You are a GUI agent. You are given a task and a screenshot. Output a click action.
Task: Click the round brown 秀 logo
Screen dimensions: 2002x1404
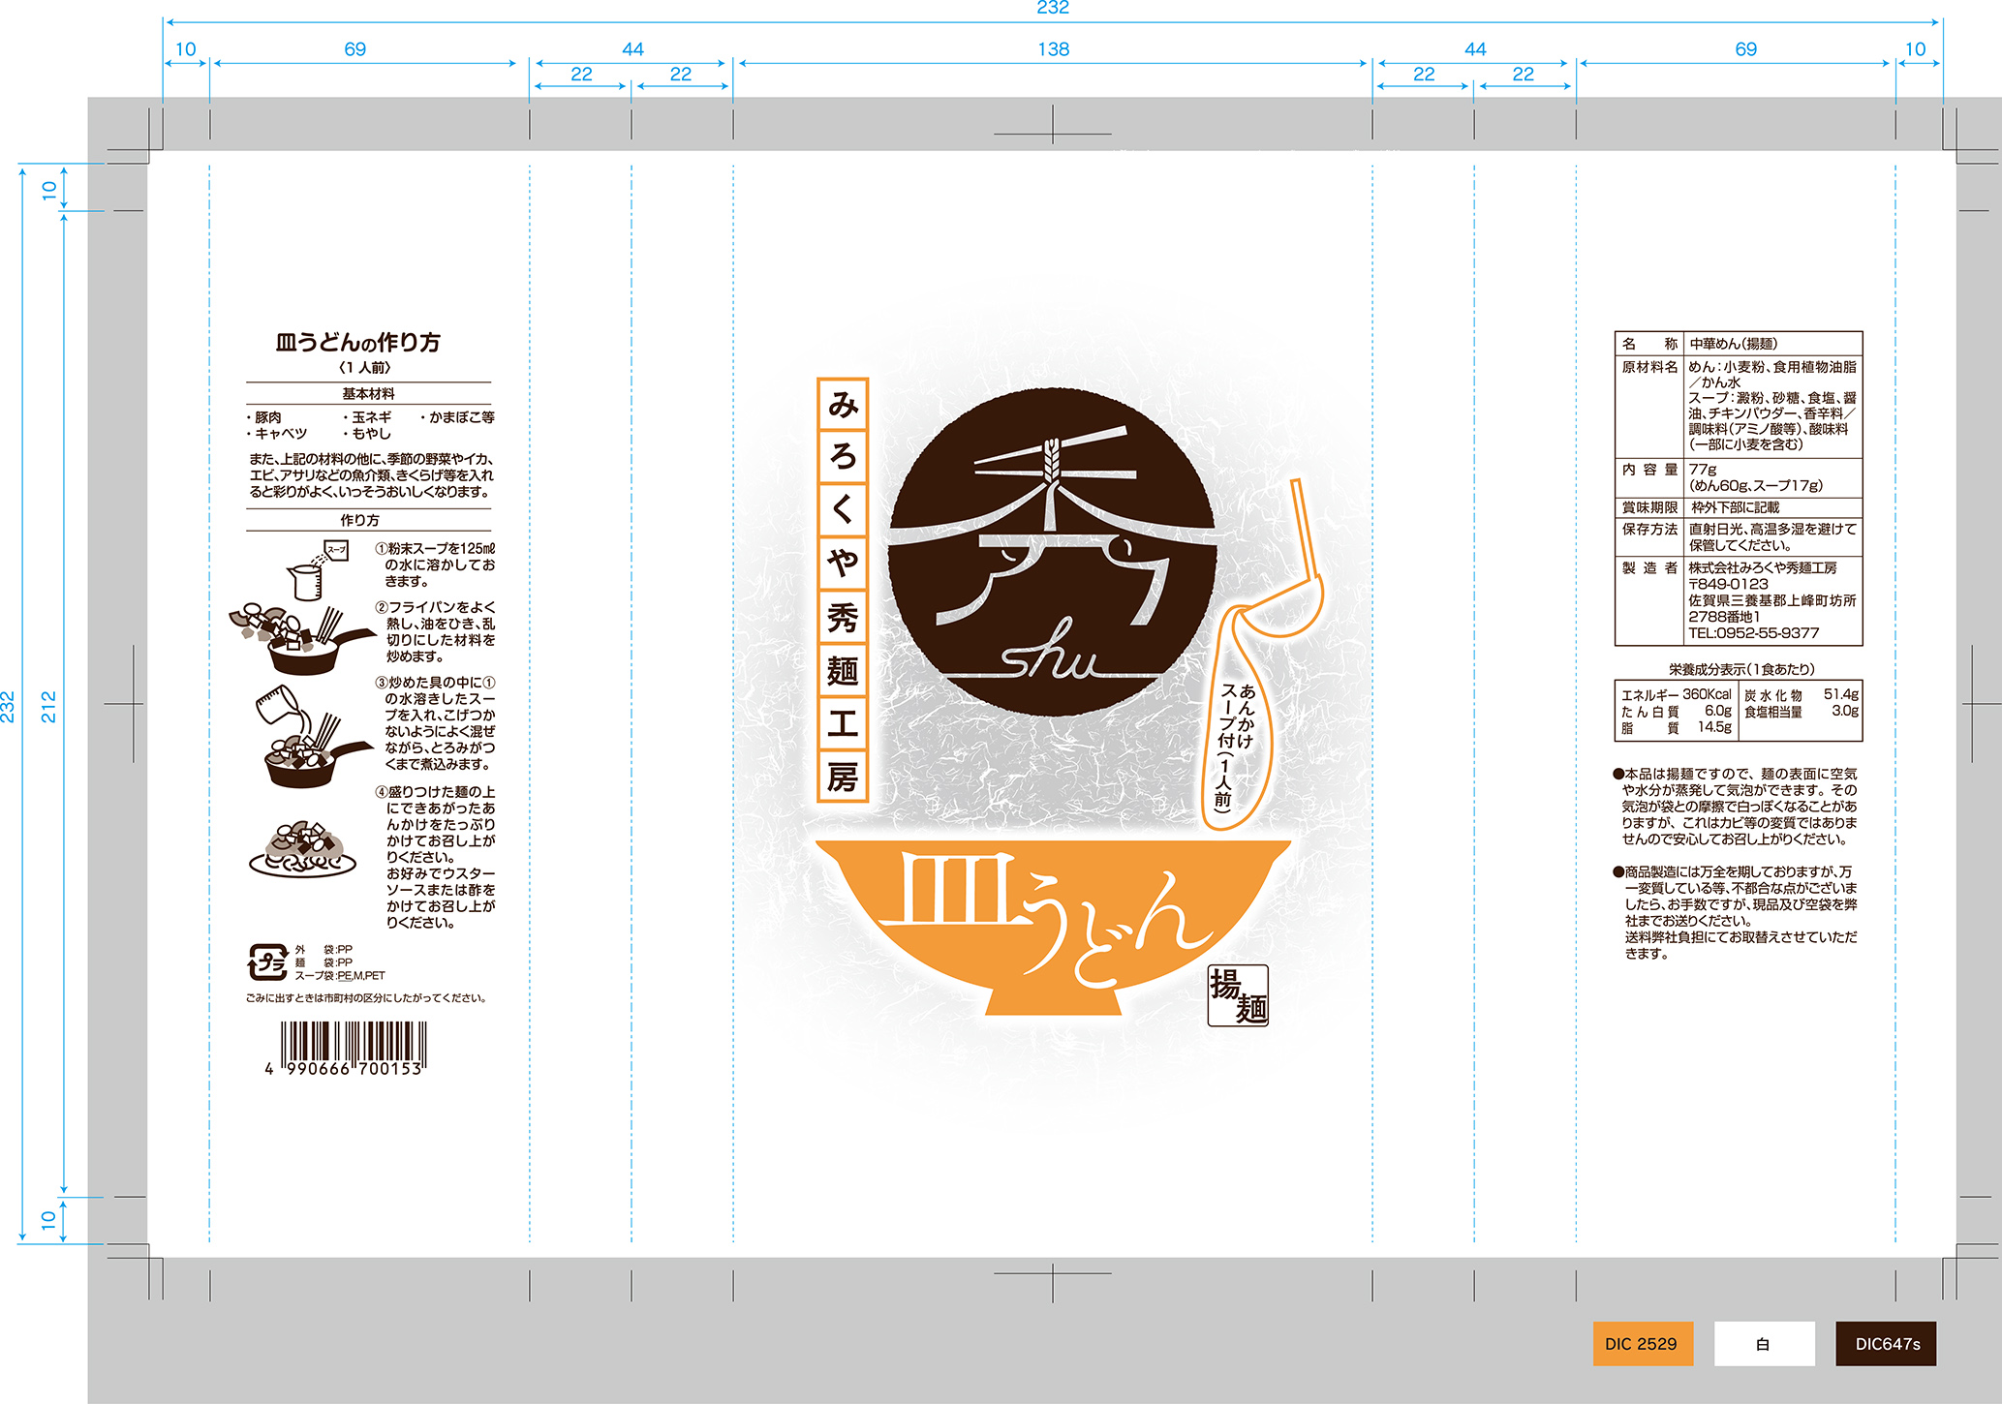tap(1052, 553)
